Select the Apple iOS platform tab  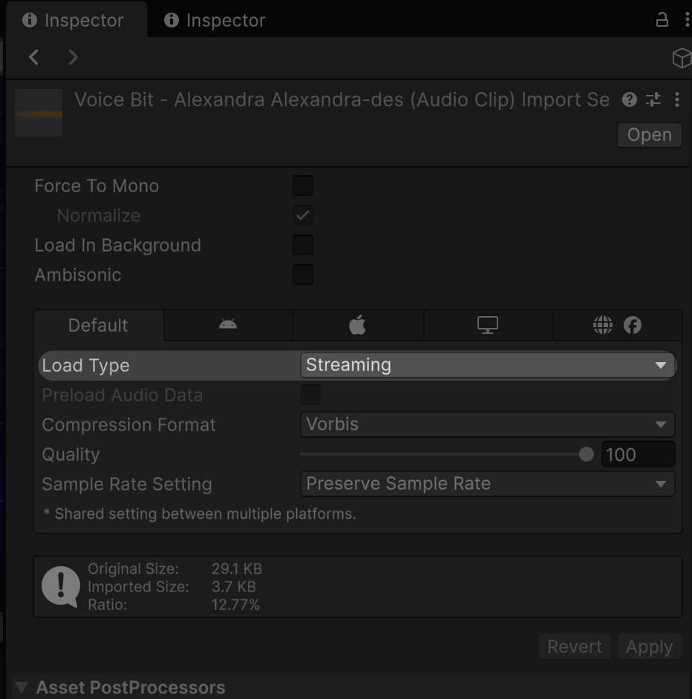click(358, 325)
